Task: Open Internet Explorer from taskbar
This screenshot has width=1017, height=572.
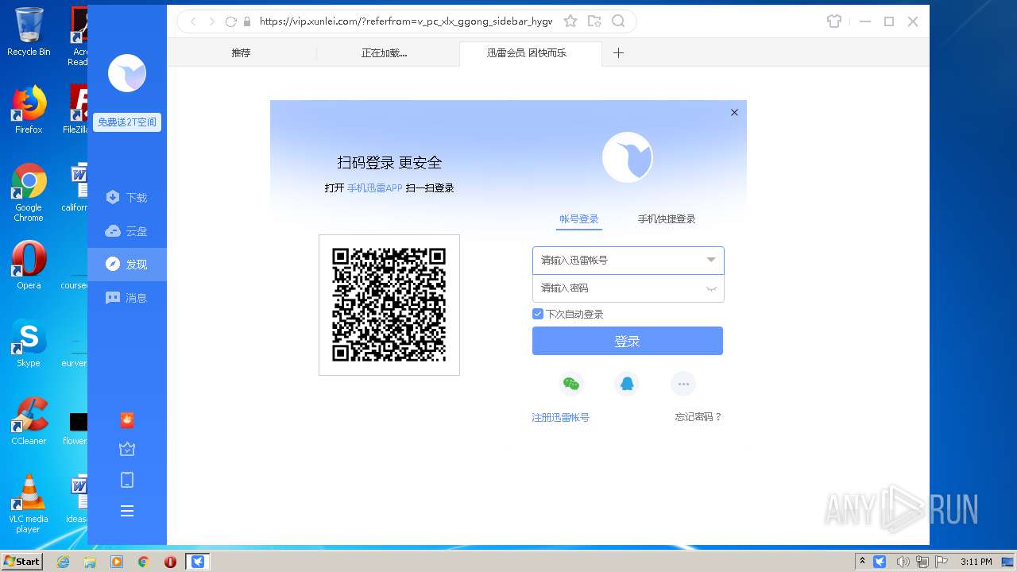Action: (x=64, y=562)
